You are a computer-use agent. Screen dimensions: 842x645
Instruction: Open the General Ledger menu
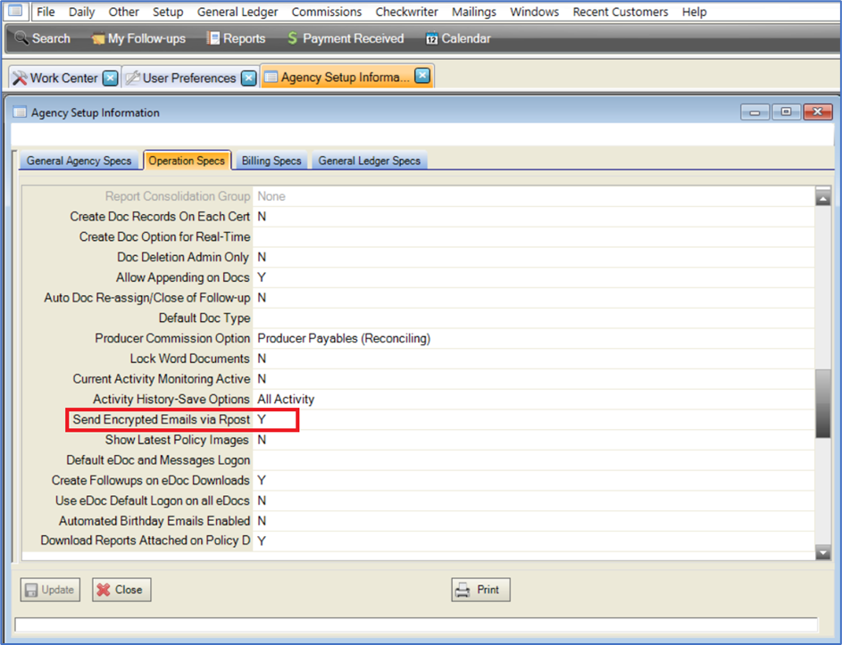pos(238,12)
